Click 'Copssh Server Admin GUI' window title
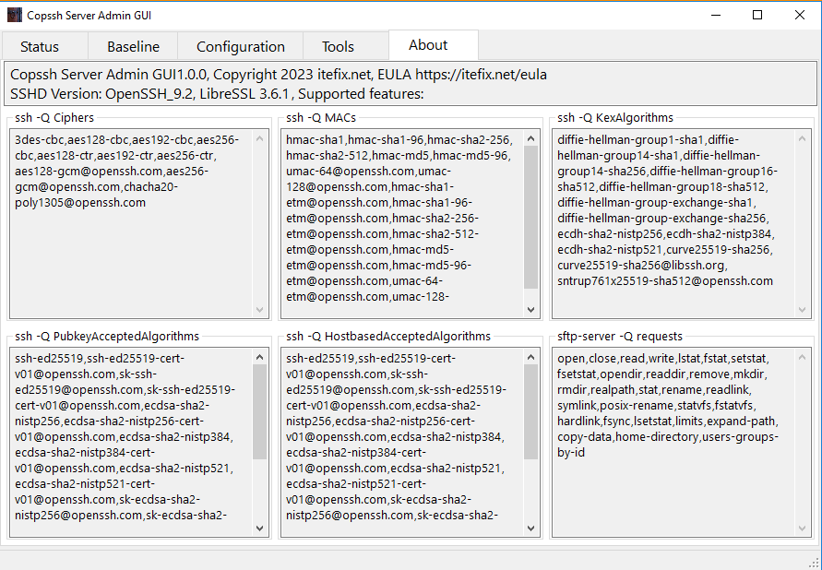This screenshot has height=570, width=822. point(89,16)
